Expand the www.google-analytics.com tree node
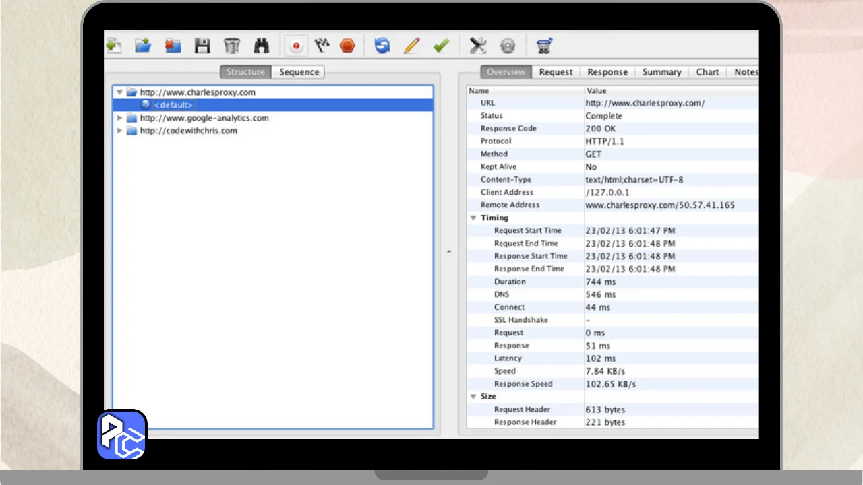The image size is (863, 485). (x=120, y=118)
